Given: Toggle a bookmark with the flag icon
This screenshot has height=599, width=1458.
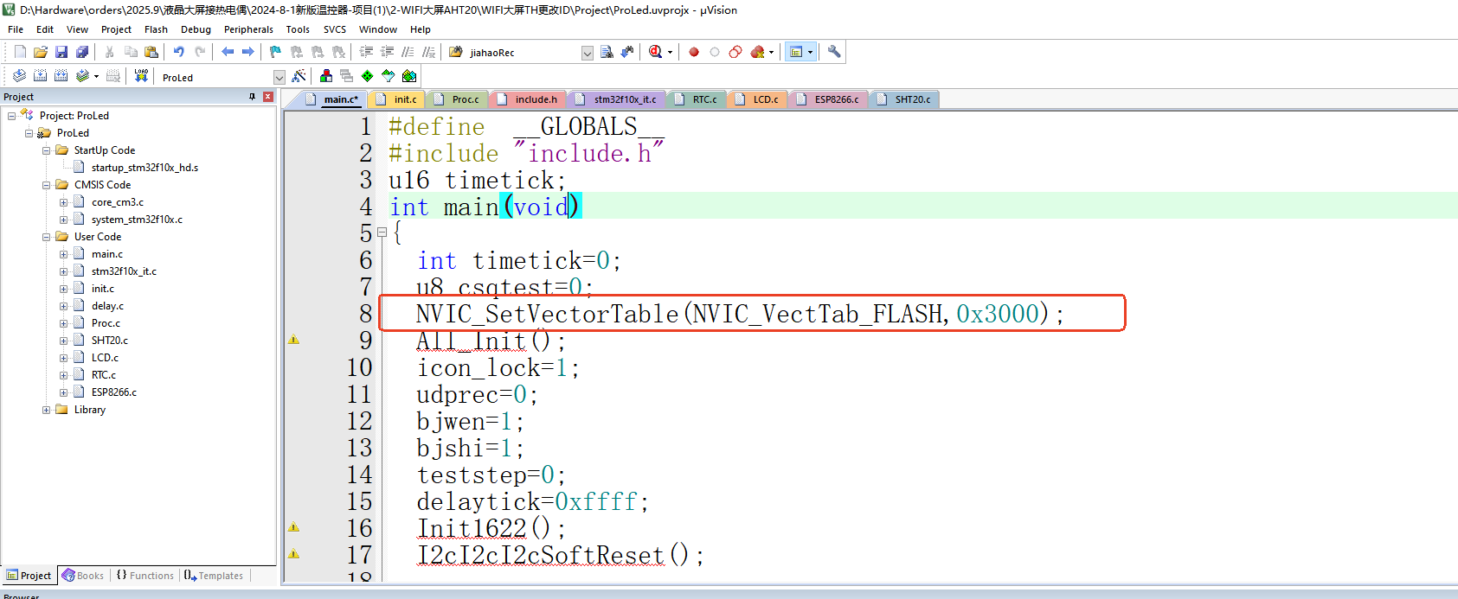Looking at the screenshot, I should click(275, 52).
